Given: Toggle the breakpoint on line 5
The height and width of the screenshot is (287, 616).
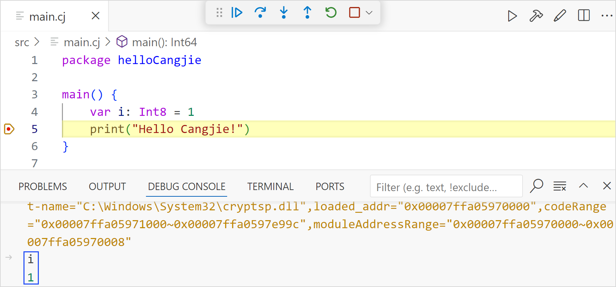Looking at the screenshot, I should (x=9, y=129).
